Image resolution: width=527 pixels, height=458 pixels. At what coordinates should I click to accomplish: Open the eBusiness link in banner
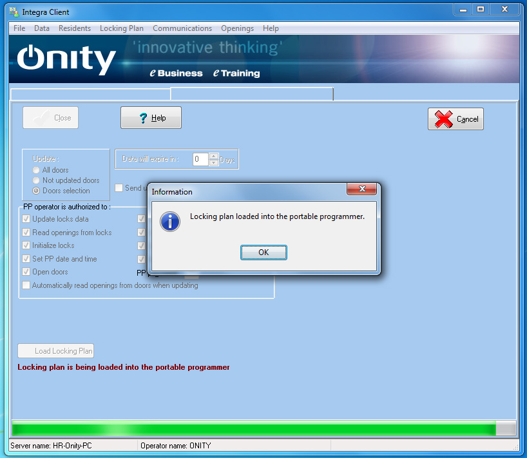tap(176, 73)
